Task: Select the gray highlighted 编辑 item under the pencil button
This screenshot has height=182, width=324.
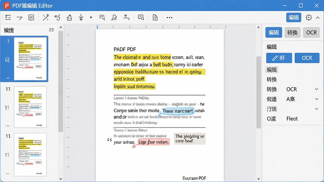Action: click(272, 70)
